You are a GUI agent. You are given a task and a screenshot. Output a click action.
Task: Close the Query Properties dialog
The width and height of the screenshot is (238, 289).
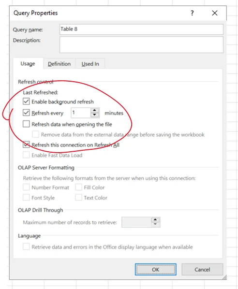tap(215, 13)
